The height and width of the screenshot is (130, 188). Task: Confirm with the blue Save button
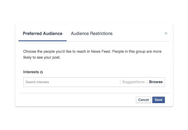pyautogui.click(x=158, y=100)
